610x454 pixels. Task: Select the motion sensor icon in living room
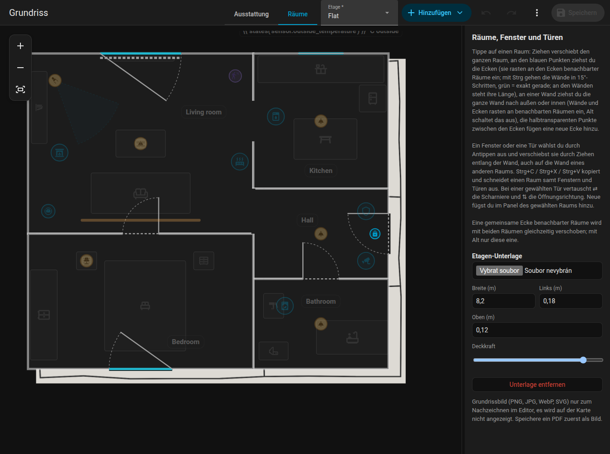(x=235, y=76)
